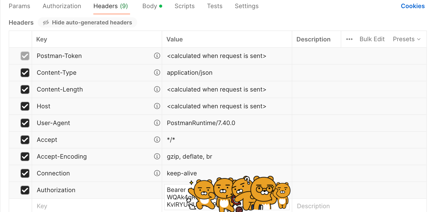Open info icon for Accept header
431x212 pixels.
pos(157,140)
